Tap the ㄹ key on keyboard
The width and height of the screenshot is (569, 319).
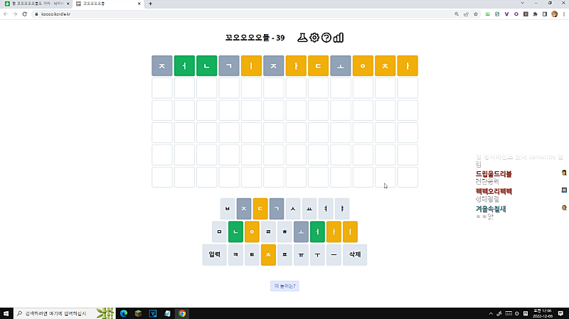click(x=268, y=232)
